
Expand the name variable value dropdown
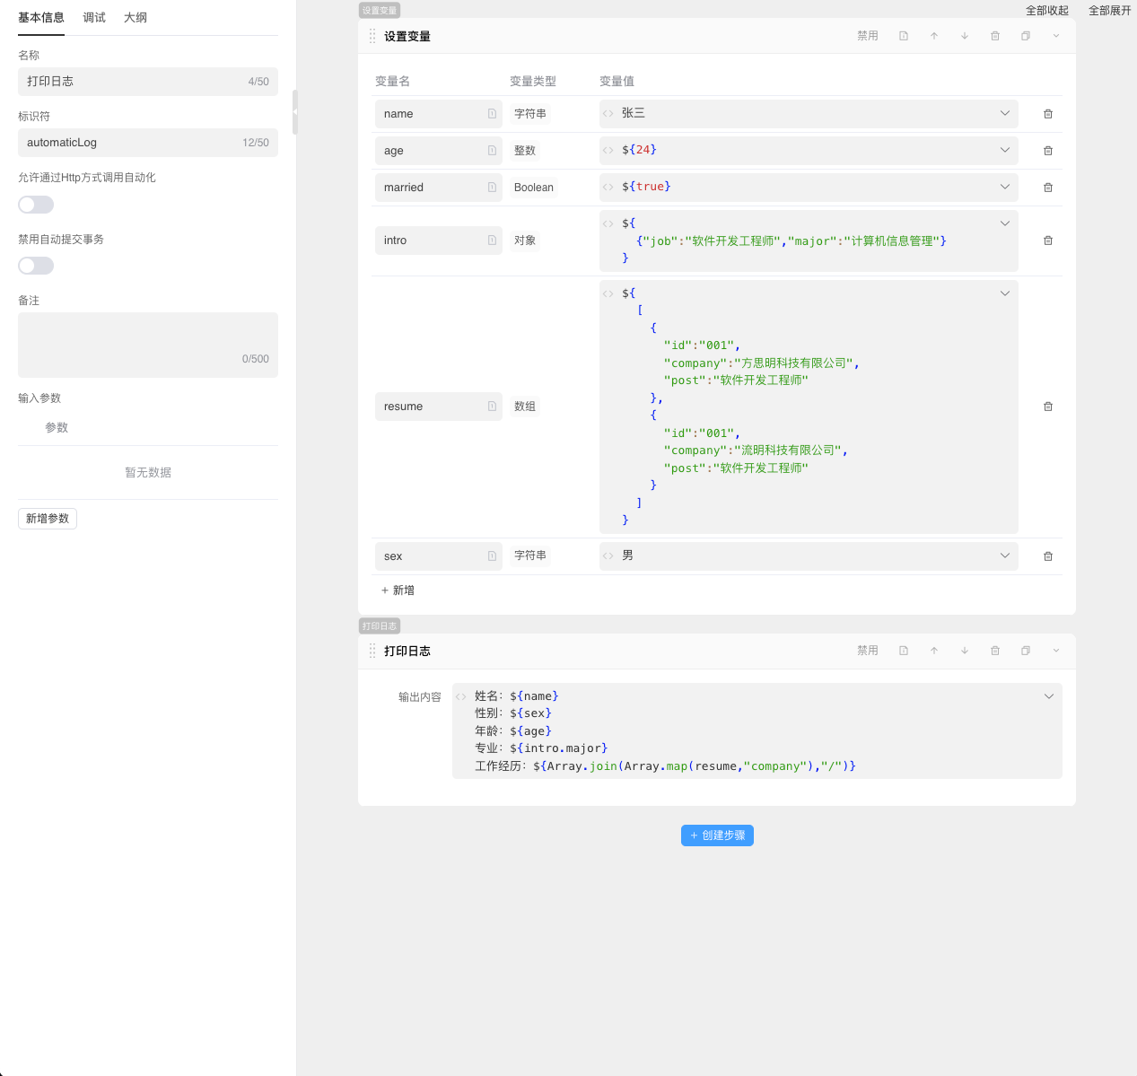[1004, 113]
